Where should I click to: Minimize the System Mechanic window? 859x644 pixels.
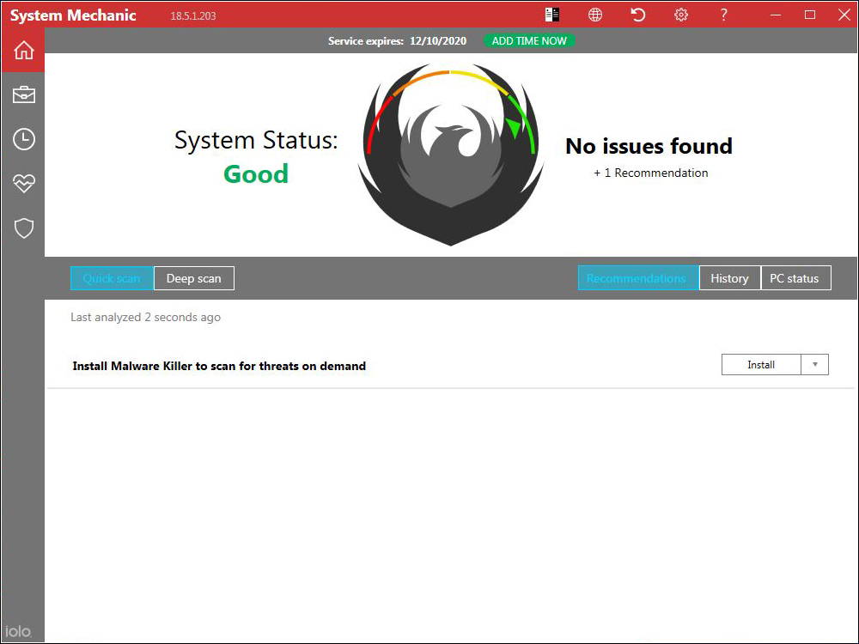775,15
